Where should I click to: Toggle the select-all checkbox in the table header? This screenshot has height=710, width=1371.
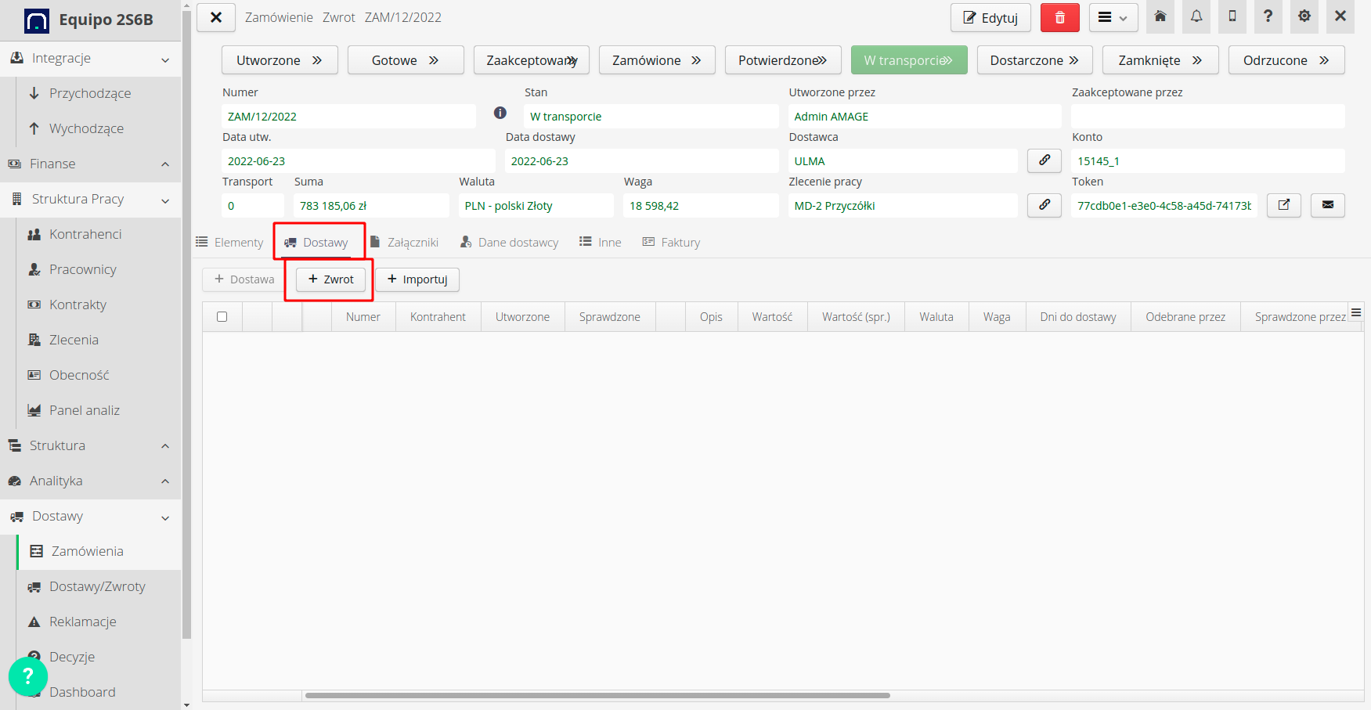pyautogui.click(x=222, y=316)
